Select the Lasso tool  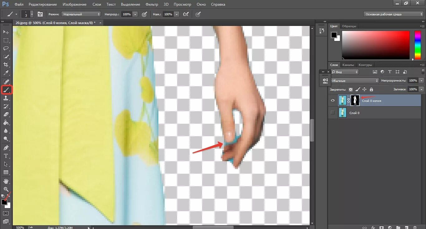click(6, 48)
